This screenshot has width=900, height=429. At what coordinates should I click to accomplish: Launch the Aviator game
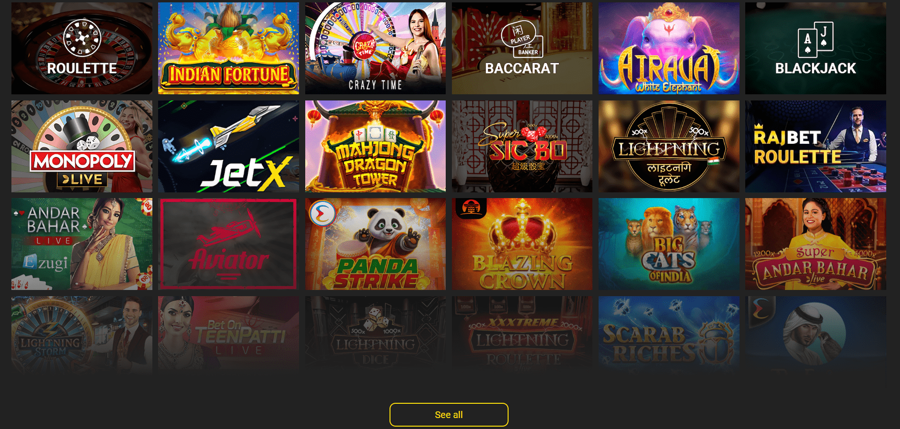click(x=229, y=244)
